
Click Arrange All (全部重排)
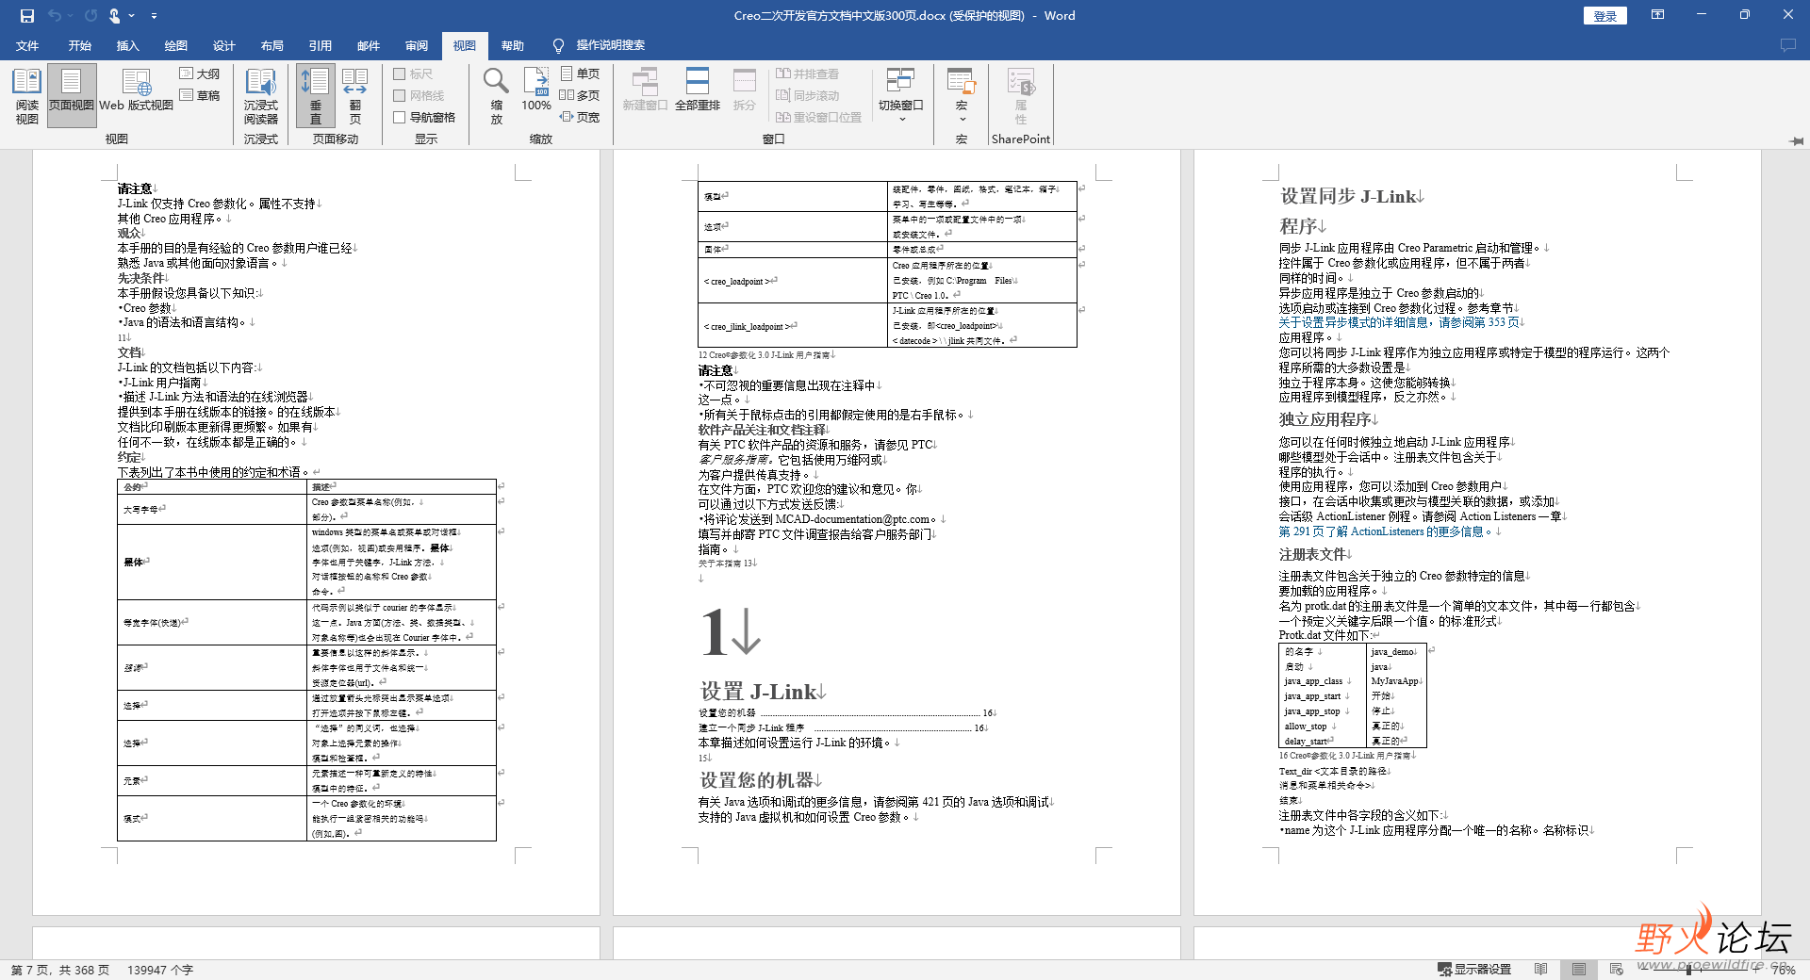click(x=698, y=90)
